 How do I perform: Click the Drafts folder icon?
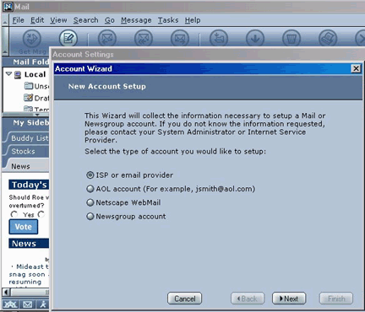(x=28, y=98)
